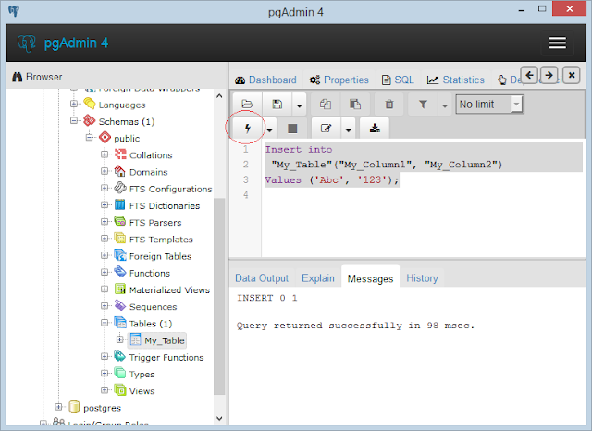Collapse the Schemas (1) node
The width and height of the screenshot is (592, 431).
74,121
